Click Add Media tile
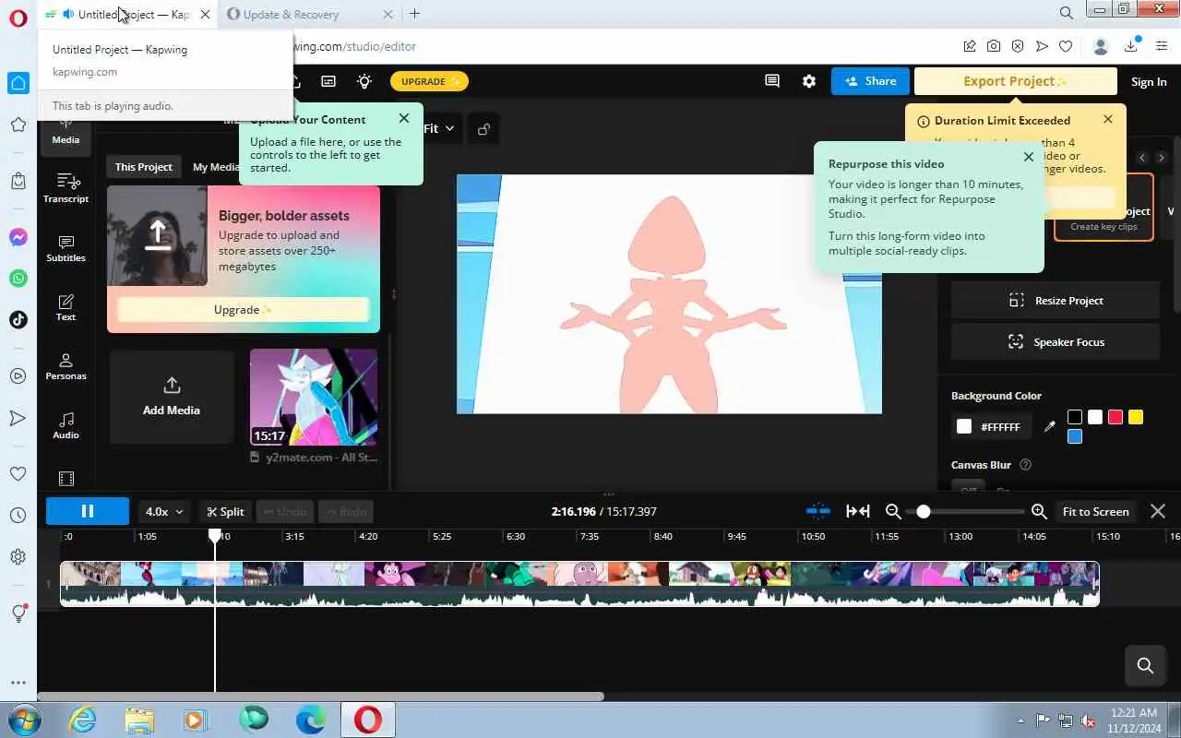Image resolution: width=1181 pixels, height=738 pixels. pyautogui.click(x=172, y=397)
